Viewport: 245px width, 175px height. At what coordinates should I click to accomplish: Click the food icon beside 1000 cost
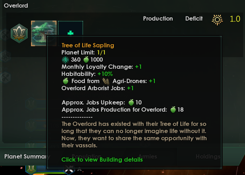click(x=86, y=59)
